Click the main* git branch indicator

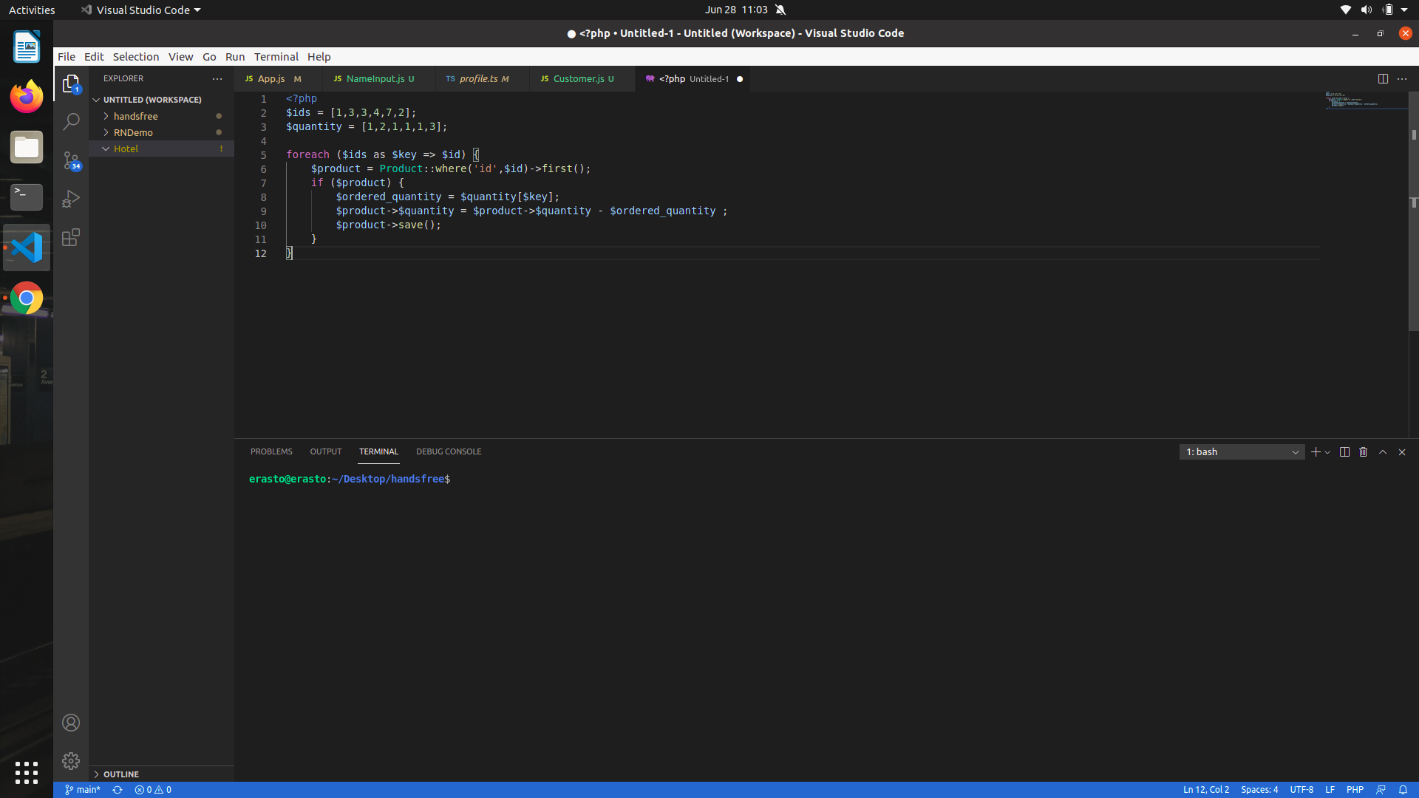coord(83,790)
